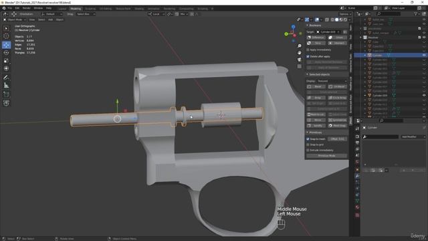This screenshot has height=241, width=428.
Task: Select the Rotate tool
Action: pos(6,53)
